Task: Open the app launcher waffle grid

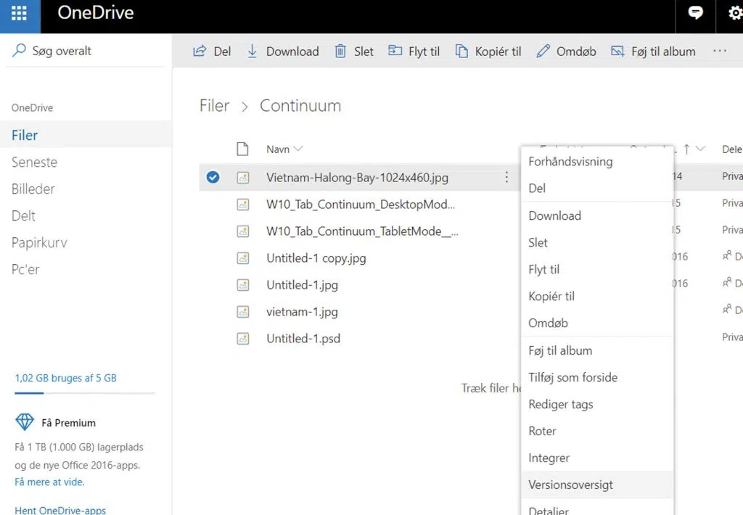Action: coord(20,13)
